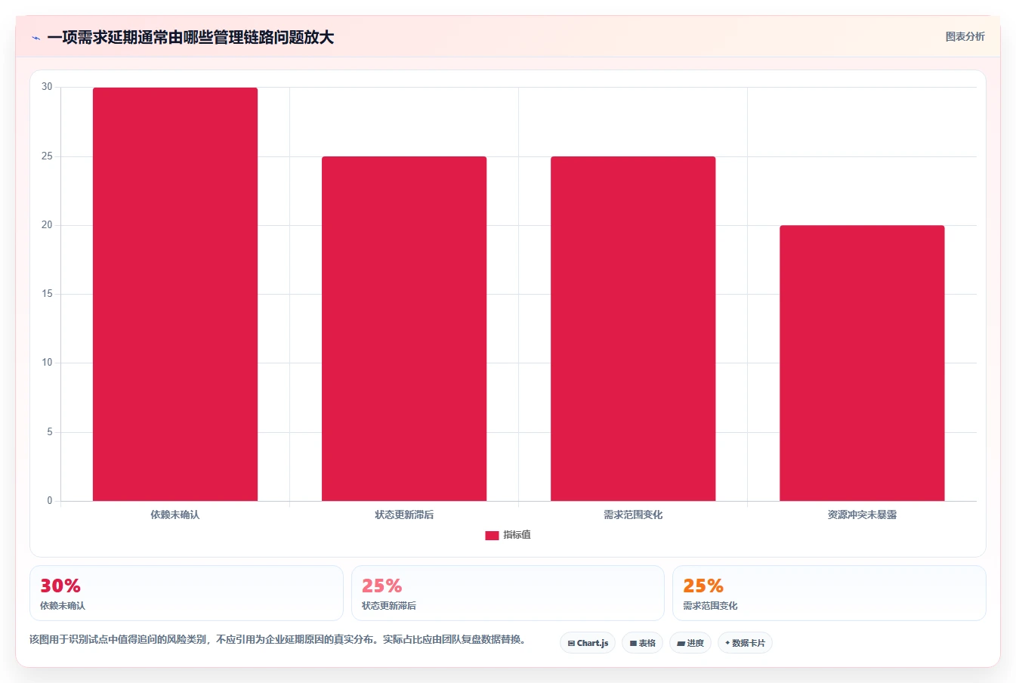Toggle the 指标值 legend item
The width and height of the screenshot is (1016, 683).
click(508, 535)
